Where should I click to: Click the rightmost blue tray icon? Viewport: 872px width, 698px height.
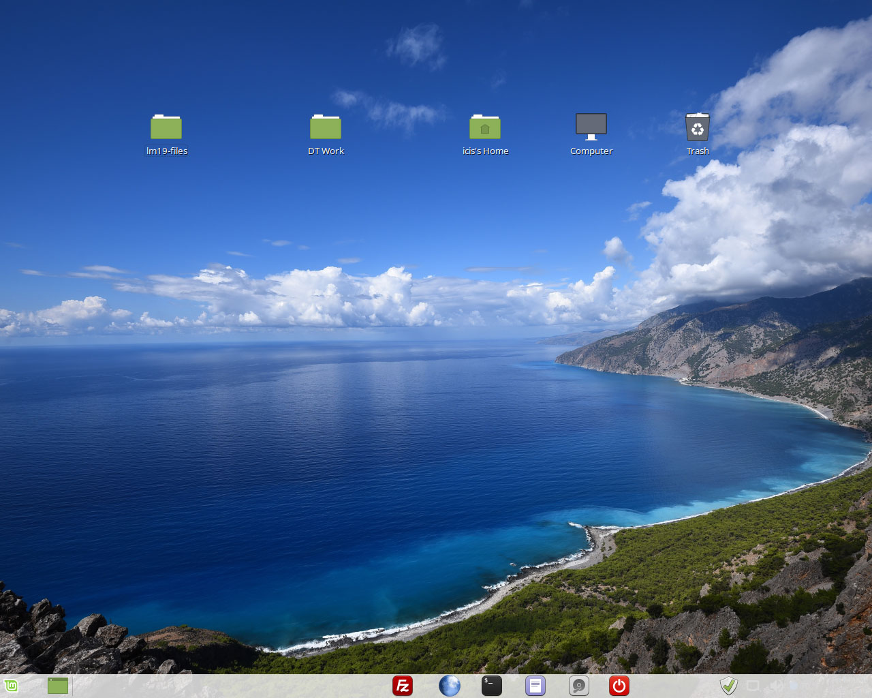point(794,686)
